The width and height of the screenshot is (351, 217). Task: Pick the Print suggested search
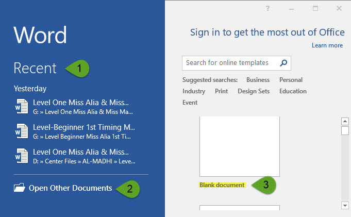click(x=222, y=91)
